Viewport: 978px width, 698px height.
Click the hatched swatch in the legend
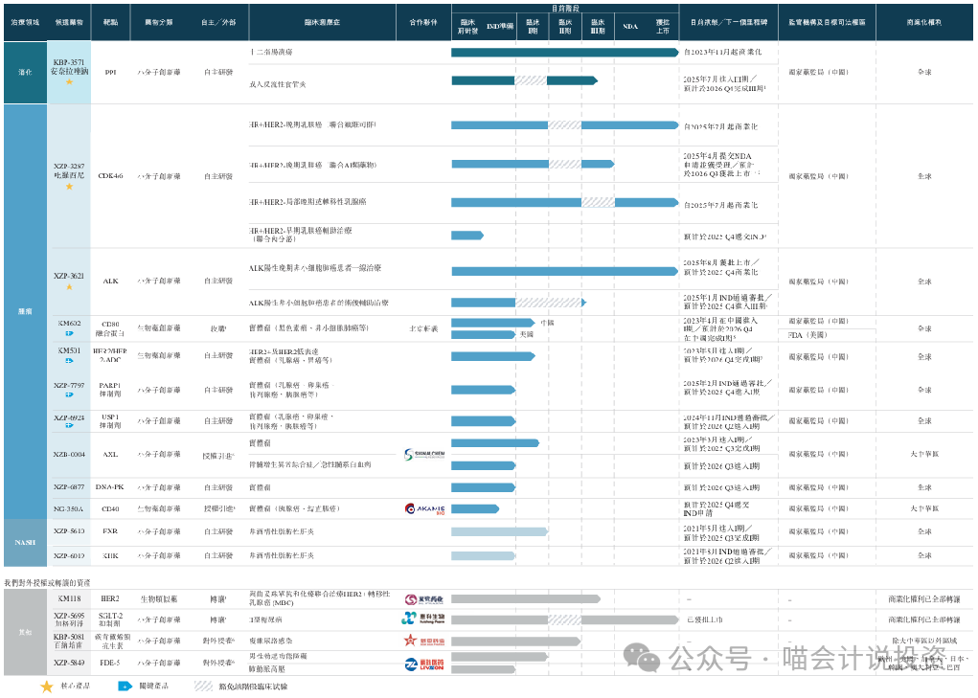tap(203, 686)
